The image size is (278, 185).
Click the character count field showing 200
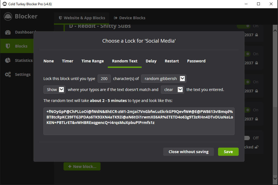pyautogui.click(x=104, y=79)
